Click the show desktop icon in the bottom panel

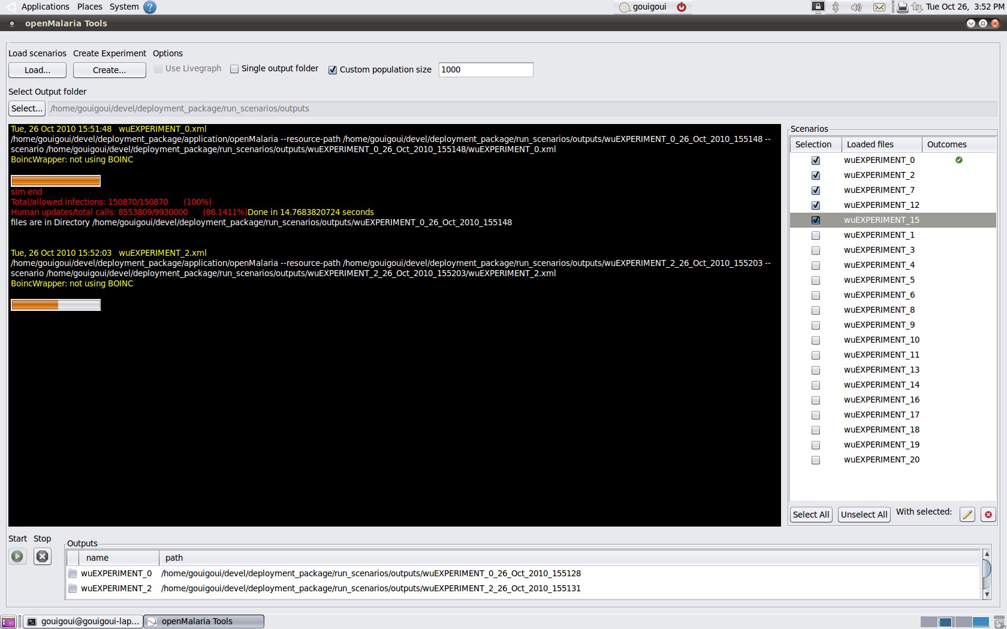8,622
